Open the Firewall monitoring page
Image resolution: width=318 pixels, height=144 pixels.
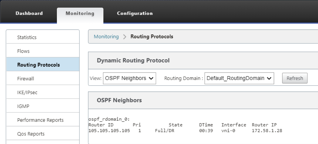[x=43, y=78]
